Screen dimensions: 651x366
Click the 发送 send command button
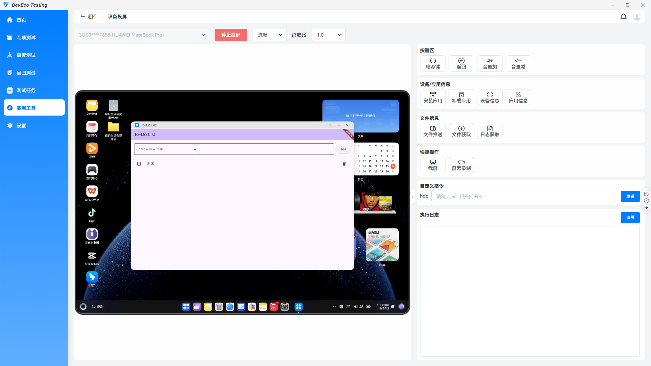[630, 196]
